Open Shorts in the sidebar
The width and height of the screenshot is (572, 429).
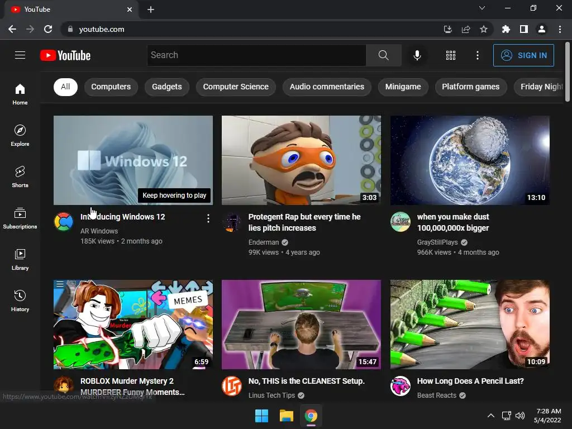(20, 177)
